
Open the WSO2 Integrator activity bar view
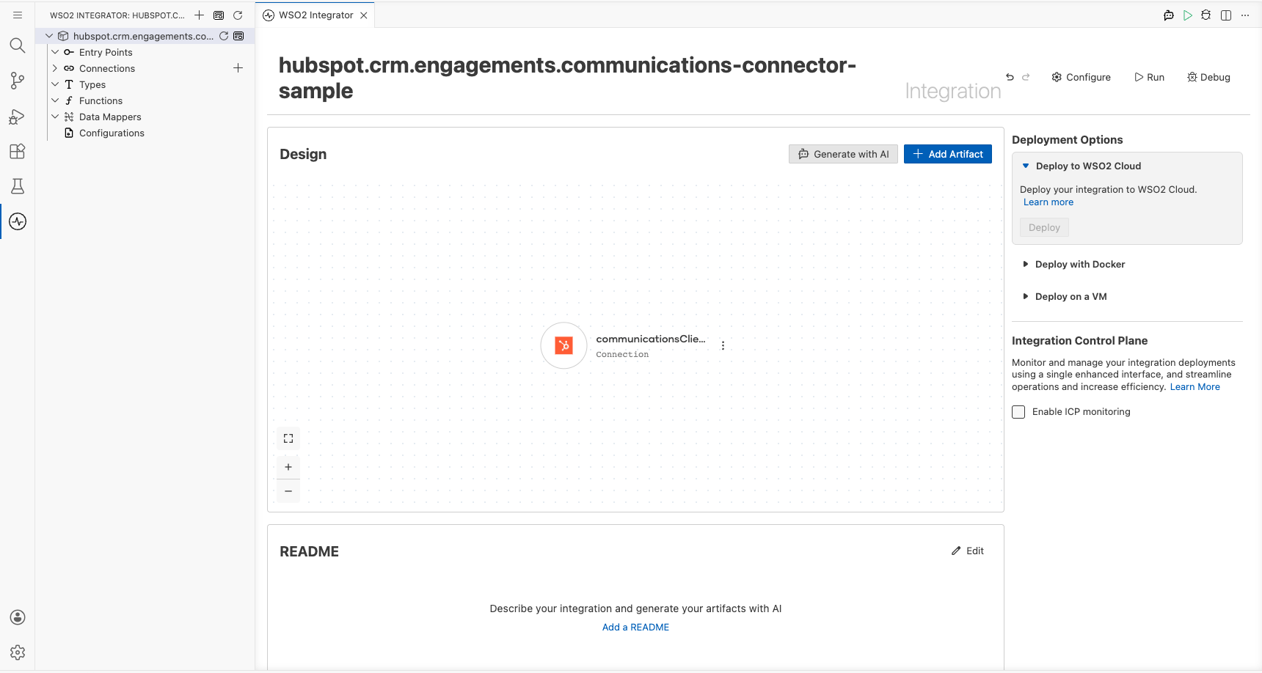point(18,221)
